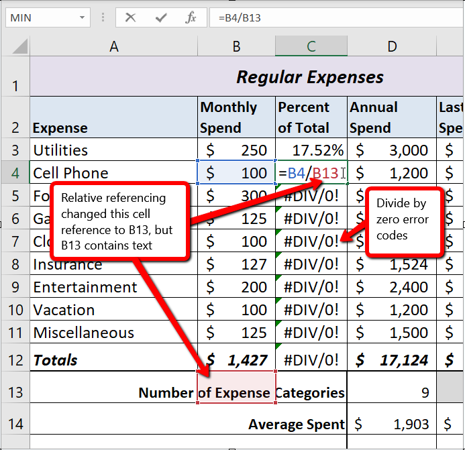Click the Regular Expenses title cell
This screenshot has width=465, height=450.
pos(247,76)
